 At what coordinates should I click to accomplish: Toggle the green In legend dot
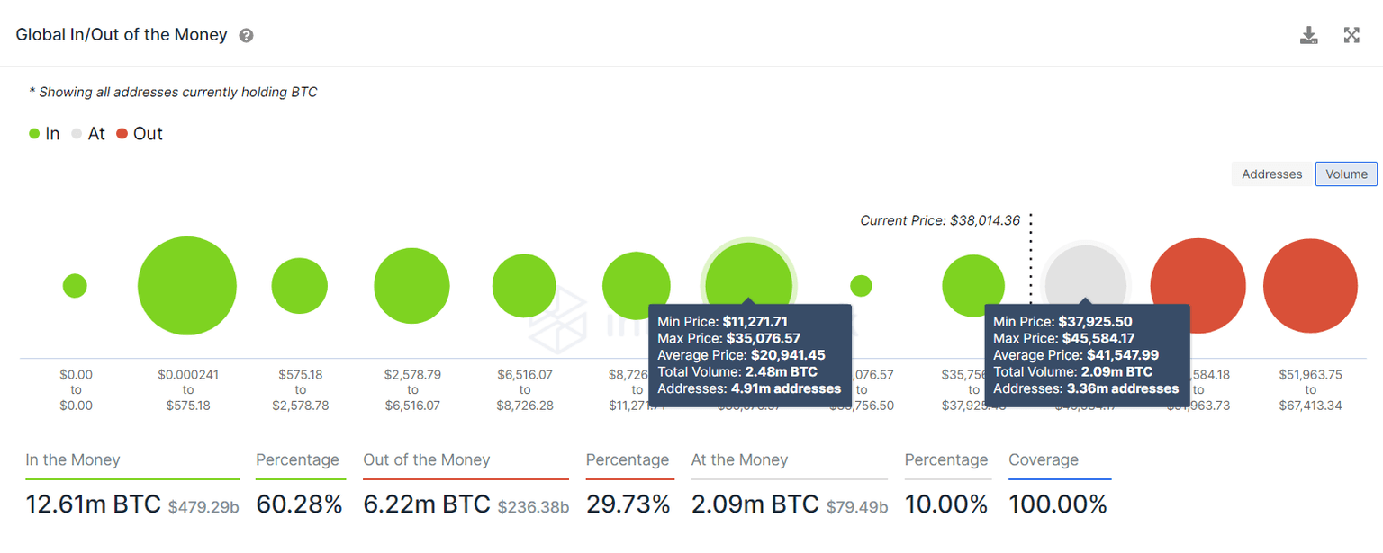click(34, 134)
